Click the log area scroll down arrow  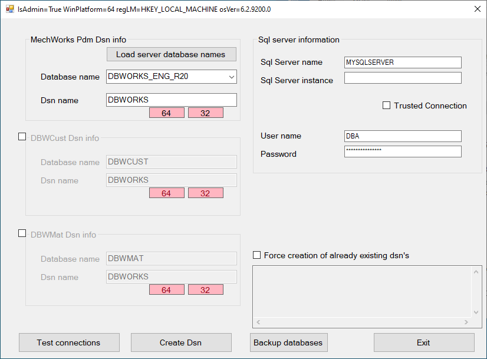coord(476,312)
